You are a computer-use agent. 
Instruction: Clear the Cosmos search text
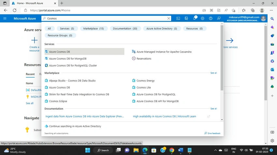click(168, 18)
